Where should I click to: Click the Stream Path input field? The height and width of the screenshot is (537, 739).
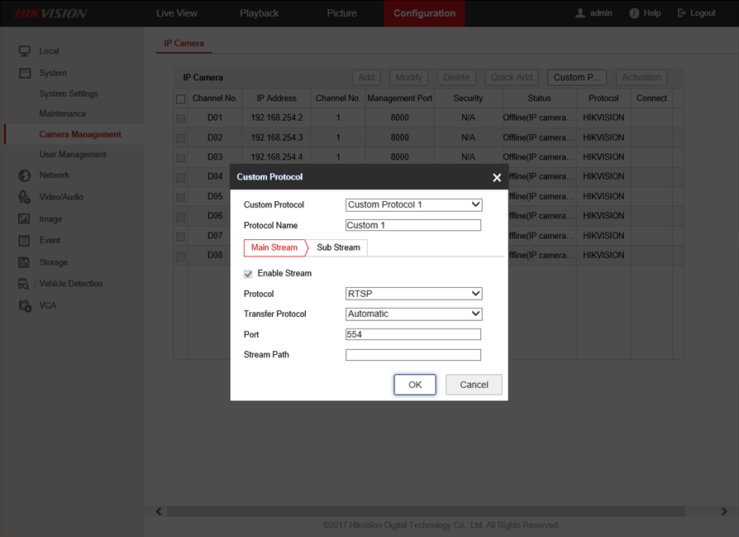click(413, 355)
